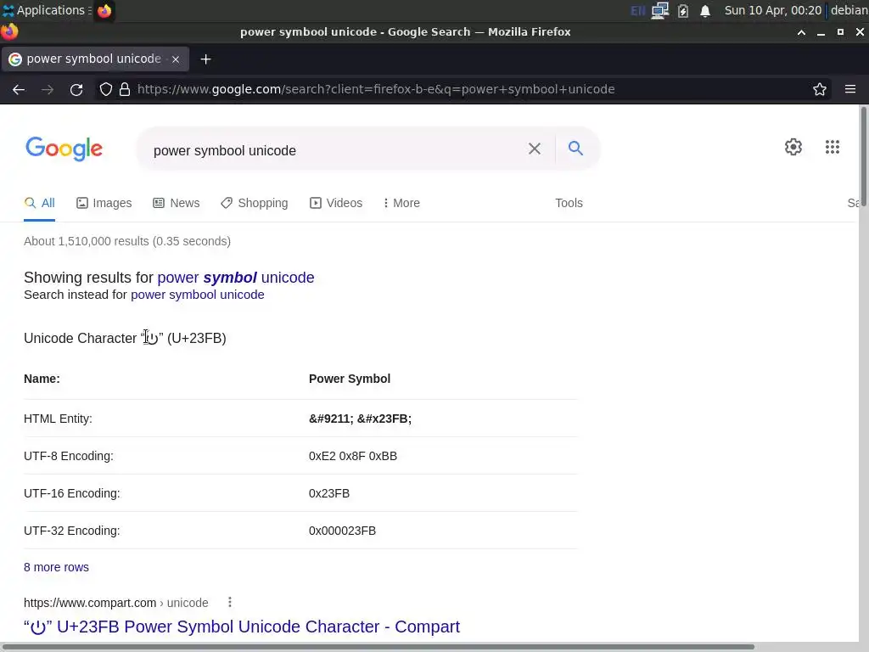Open the notifications bell

pyautogui.click(x=705, y=10)
